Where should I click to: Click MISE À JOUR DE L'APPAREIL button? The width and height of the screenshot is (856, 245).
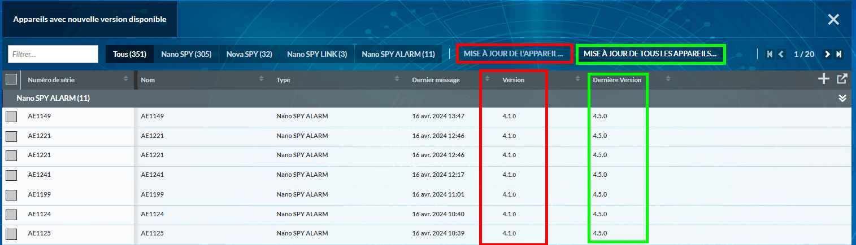click(514, 54)
